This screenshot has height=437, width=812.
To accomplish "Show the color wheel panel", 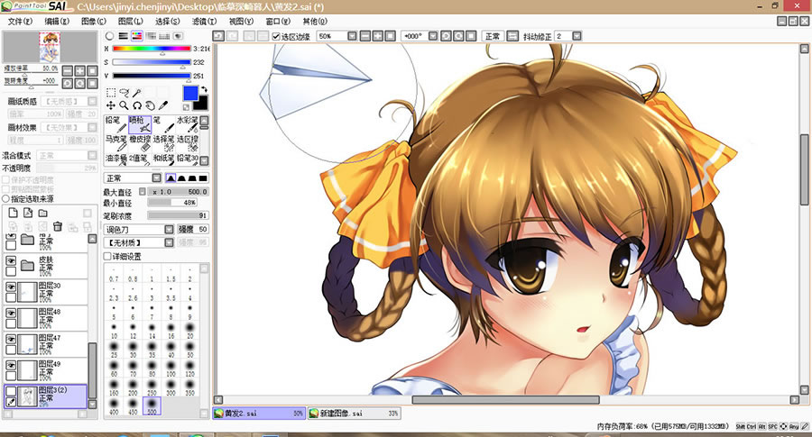I will 110,36.
